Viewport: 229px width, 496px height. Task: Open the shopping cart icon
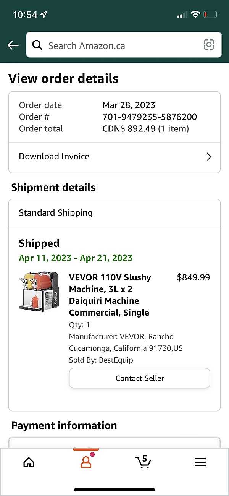click(x=143, y=462)
